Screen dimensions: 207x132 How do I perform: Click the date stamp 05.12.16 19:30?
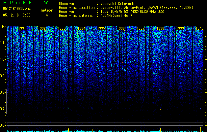coord(17,15)
